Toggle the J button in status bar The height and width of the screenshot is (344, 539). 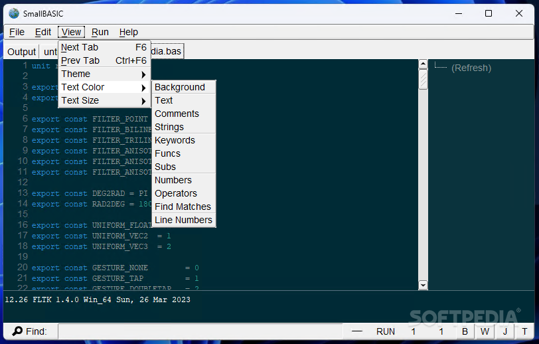(x=505, y=331)
